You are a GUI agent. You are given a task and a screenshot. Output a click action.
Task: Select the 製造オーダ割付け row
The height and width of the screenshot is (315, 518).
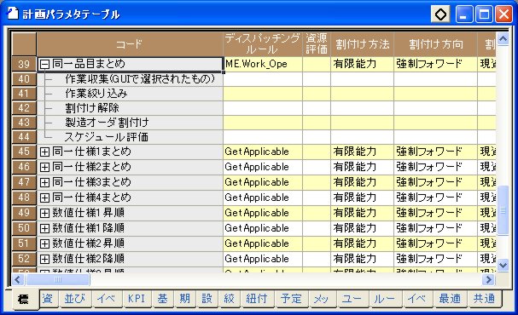130,123
